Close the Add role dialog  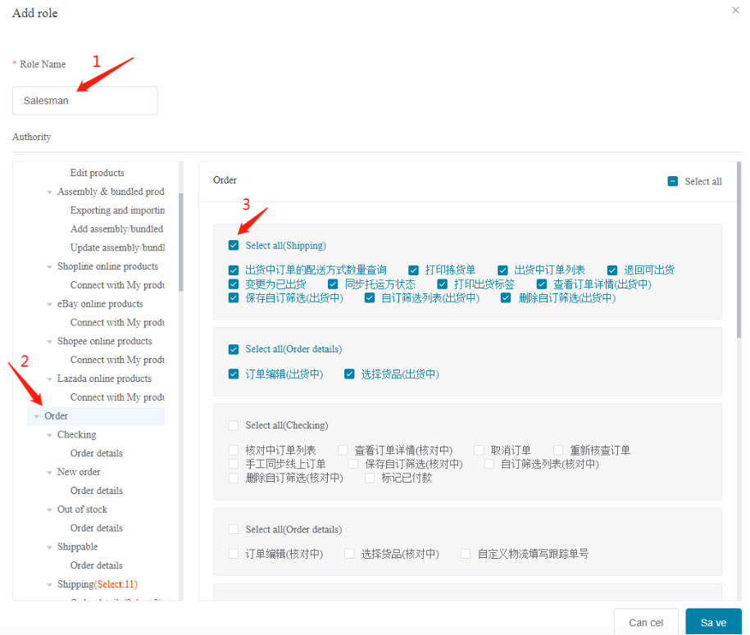(735, 10)
